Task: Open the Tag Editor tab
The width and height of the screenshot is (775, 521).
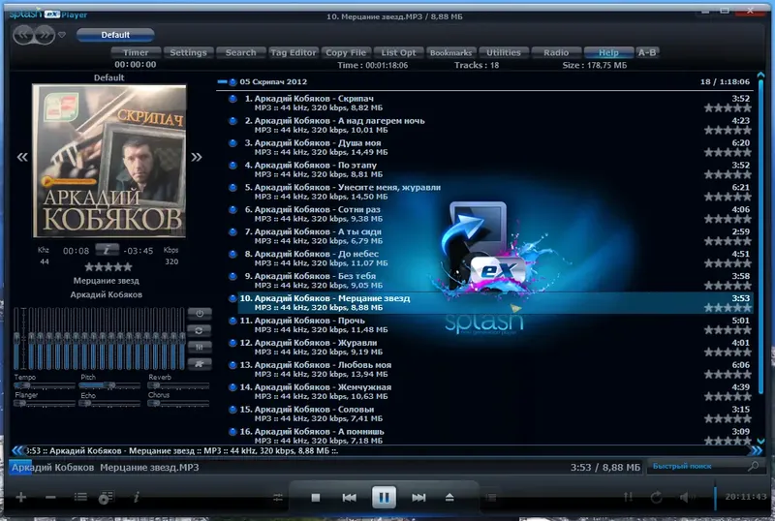Action: (x=294, y=52)
